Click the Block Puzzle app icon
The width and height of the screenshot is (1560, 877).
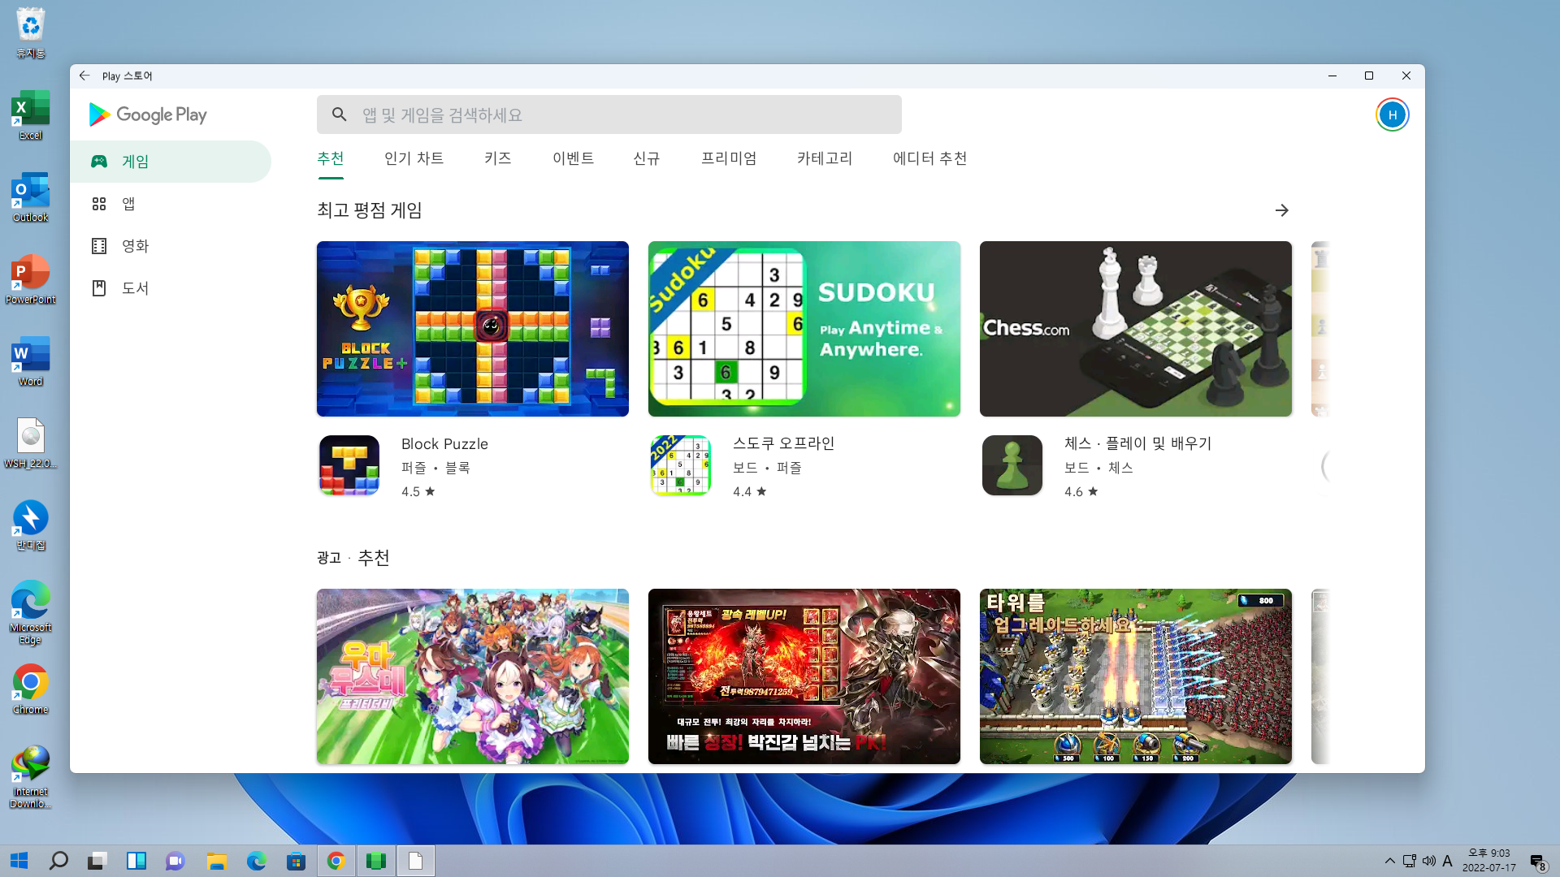[x=349, y=465]
